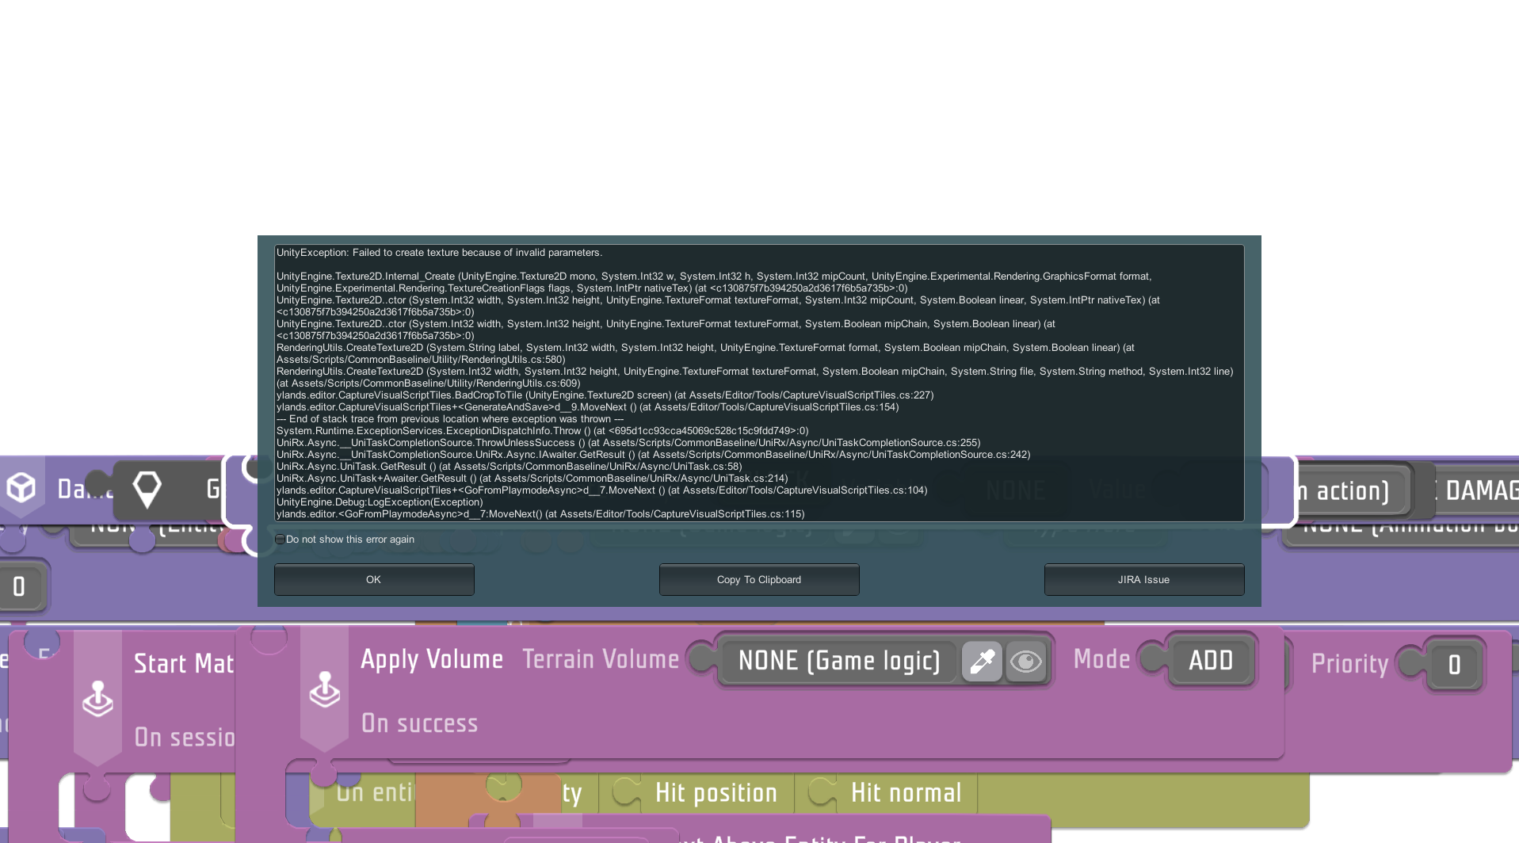Open a JIRA Issue from the dialog
The height and width of the screenshot is (843, 1519).
point(1143,580)
